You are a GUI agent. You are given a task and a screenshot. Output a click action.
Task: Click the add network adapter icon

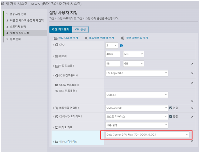point(86,38)
